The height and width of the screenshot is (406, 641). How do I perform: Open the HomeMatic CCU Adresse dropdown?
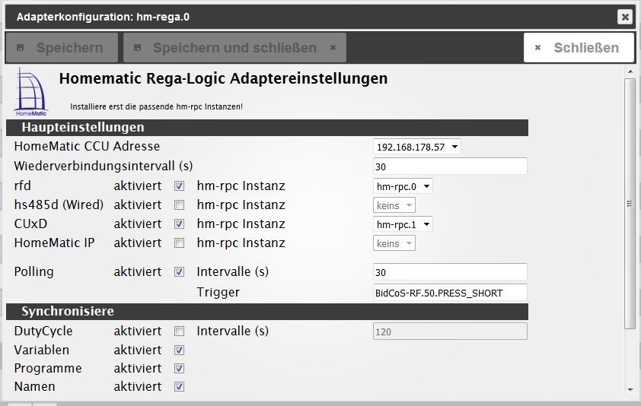click(x=416, y=147)
